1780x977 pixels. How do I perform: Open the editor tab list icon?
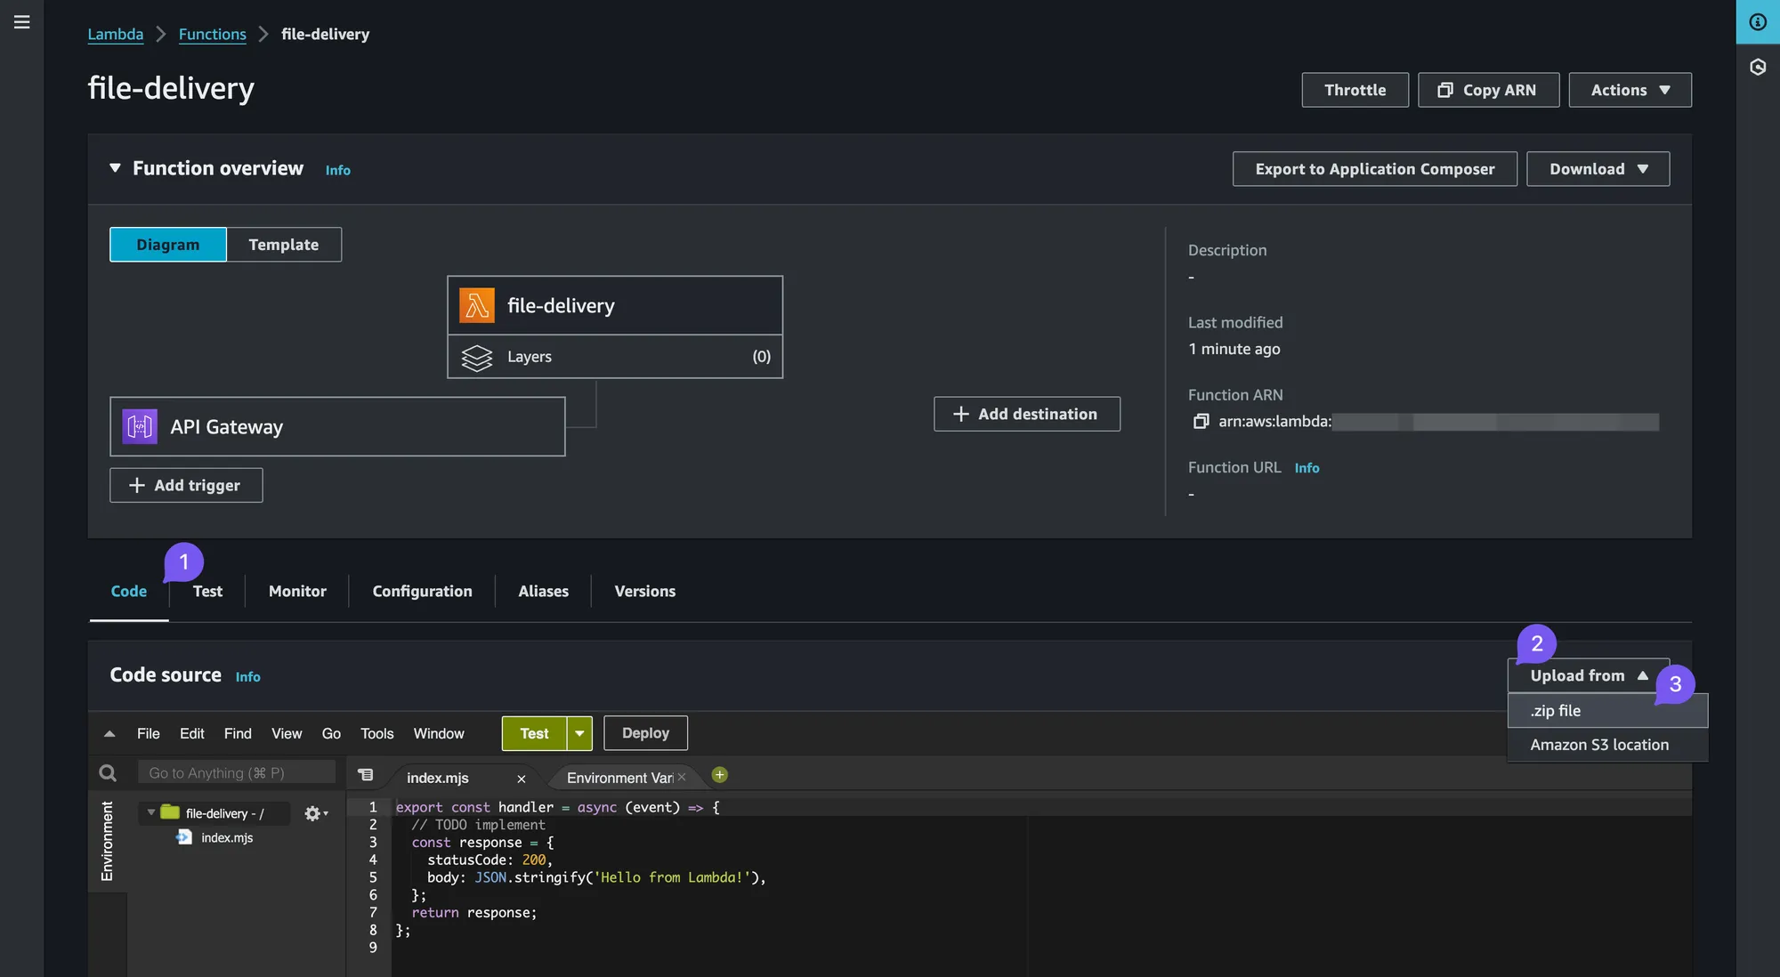(x=366, y=775)
